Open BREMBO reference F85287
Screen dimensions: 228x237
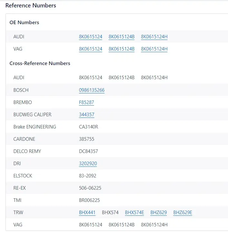pos(87,102)
